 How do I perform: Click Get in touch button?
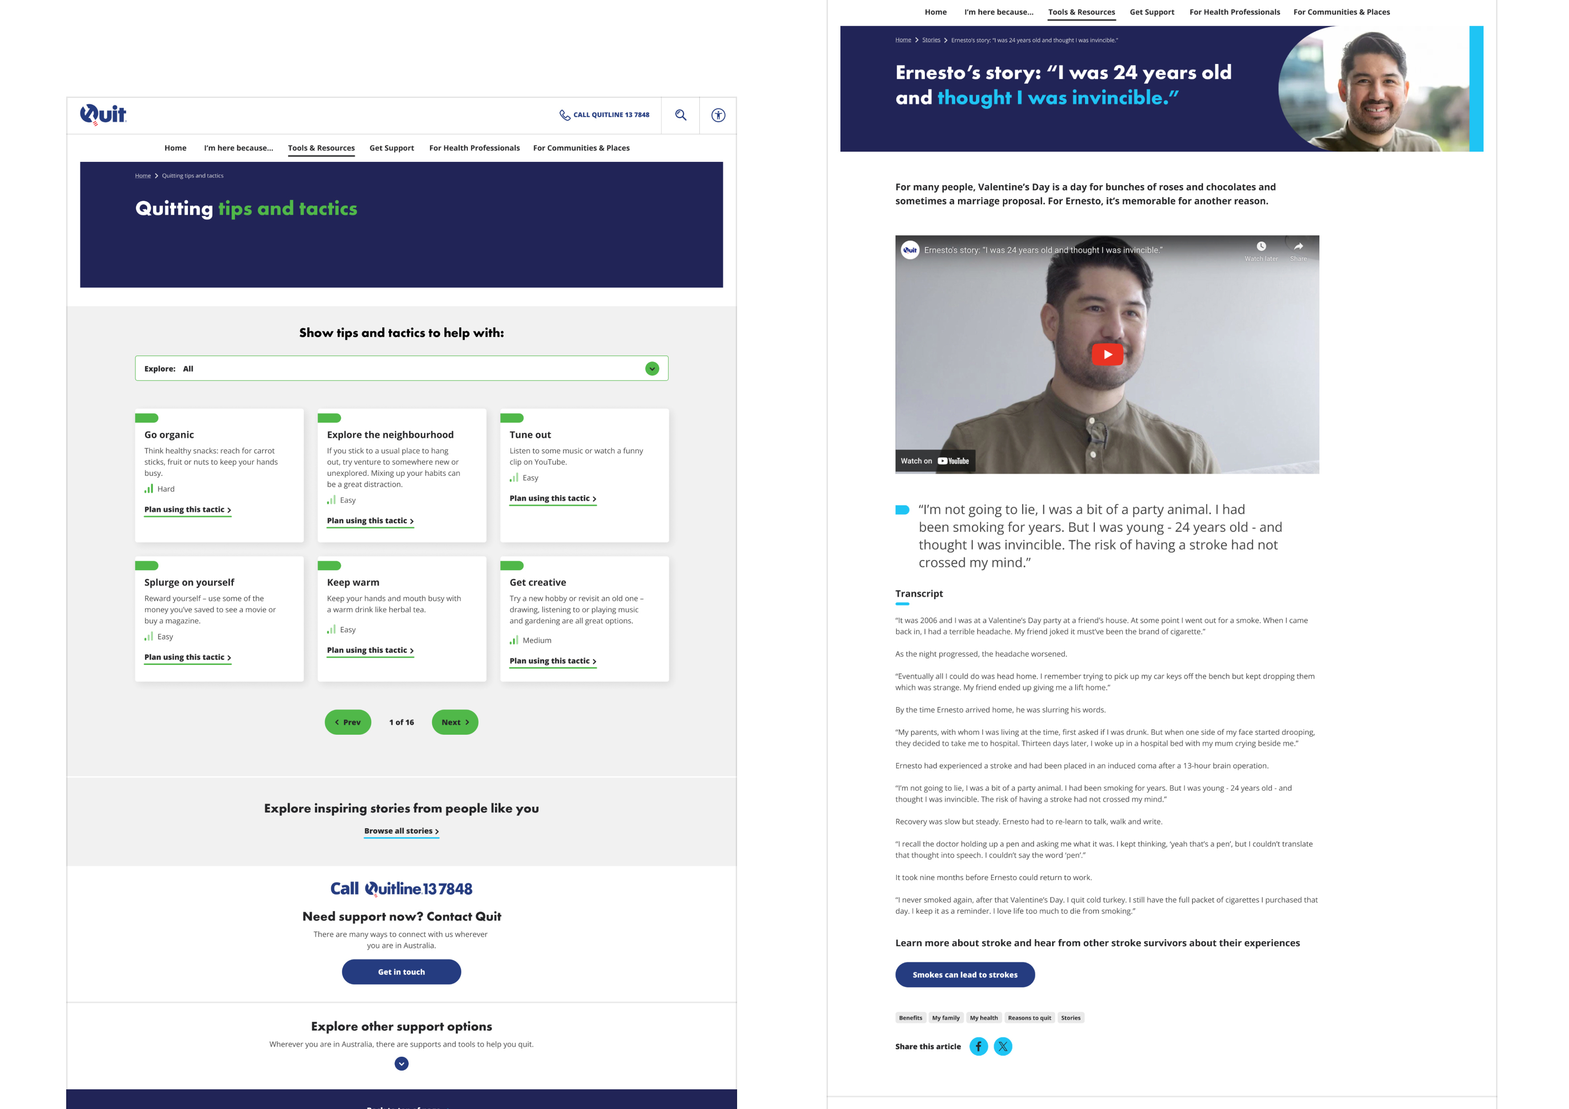point(401,972)
